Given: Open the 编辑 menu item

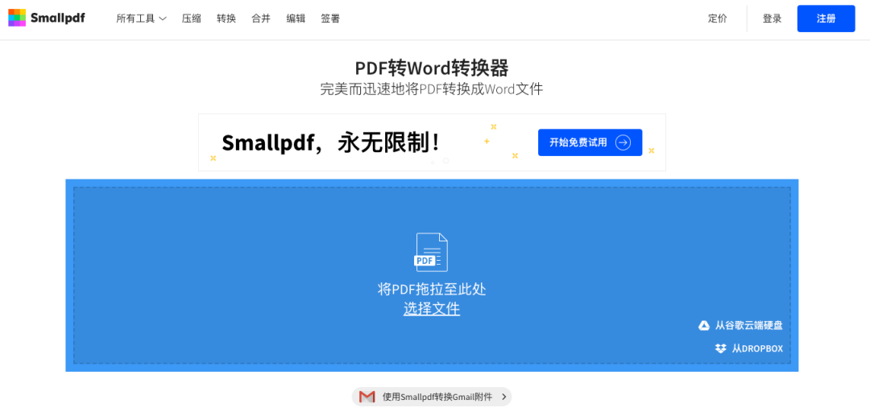Looking at the screenshot, I should pos(296,19).
